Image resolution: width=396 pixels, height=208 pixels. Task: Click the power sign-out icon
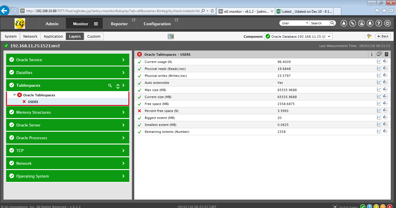tap(387, 23)
